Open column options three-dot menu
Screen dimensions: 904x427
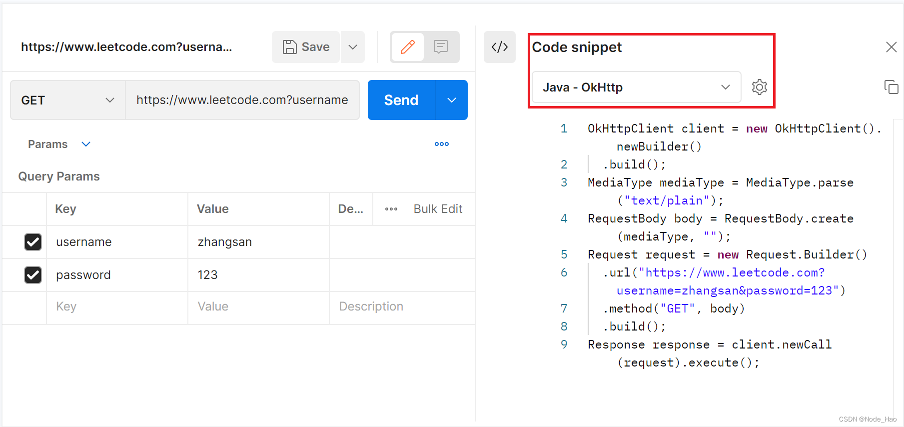coord(391,209)
